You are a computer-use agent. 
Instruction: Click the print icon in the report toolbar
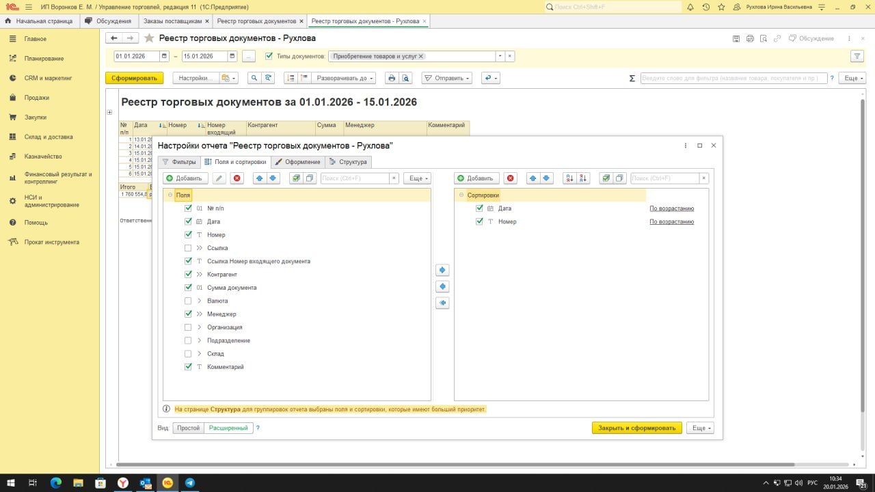click(392, 79)
